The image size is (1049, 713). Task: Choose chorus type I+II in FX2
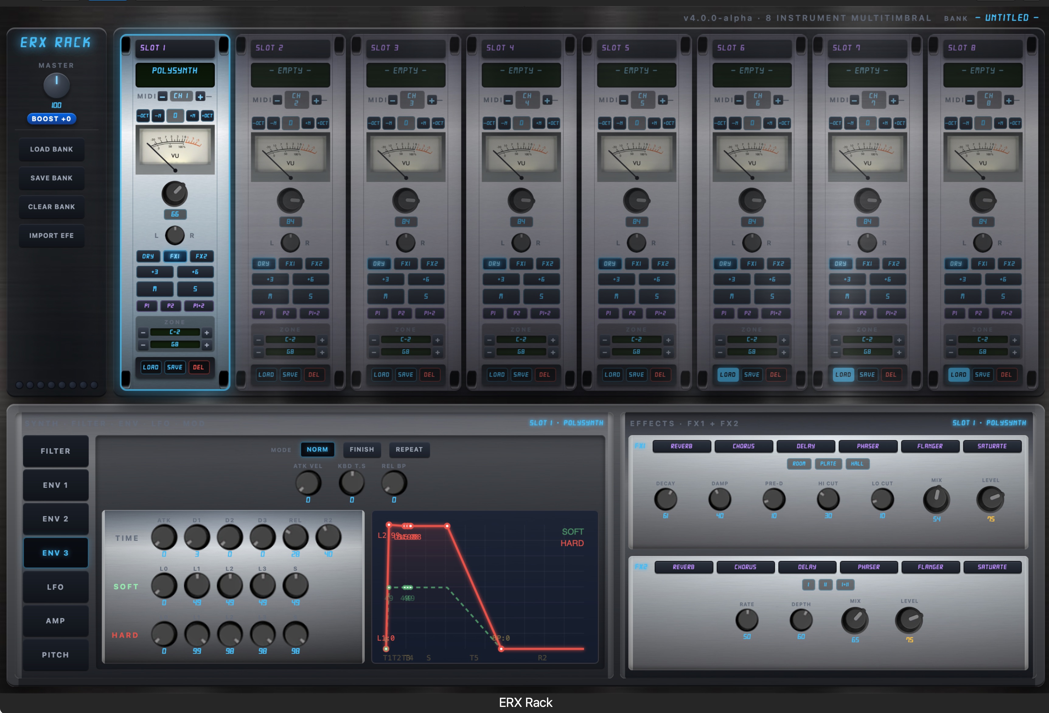(x=845, y=585)
